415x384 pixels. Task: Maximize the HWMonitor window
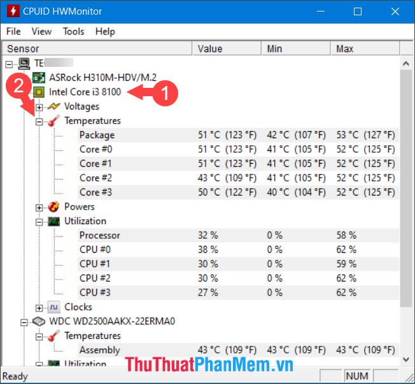(358, 11)
